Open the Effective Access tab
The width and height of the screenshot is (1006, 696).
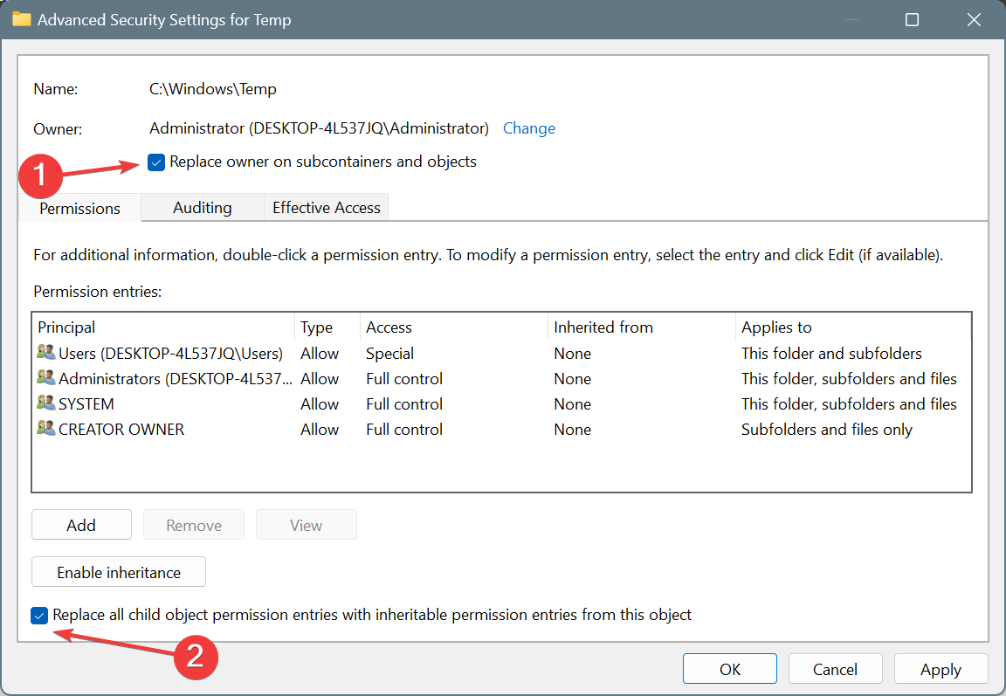click(x=326, y=207)
